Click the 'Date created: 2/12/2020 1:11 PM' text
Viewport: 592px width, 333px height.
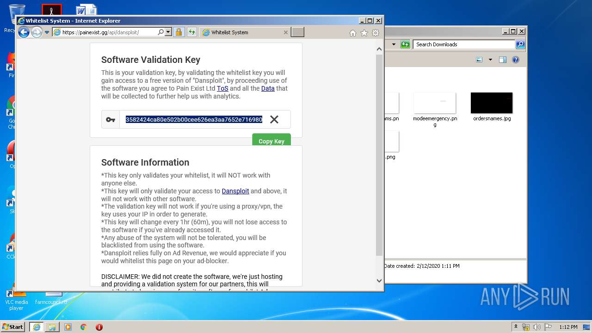(x=422, y=266)
